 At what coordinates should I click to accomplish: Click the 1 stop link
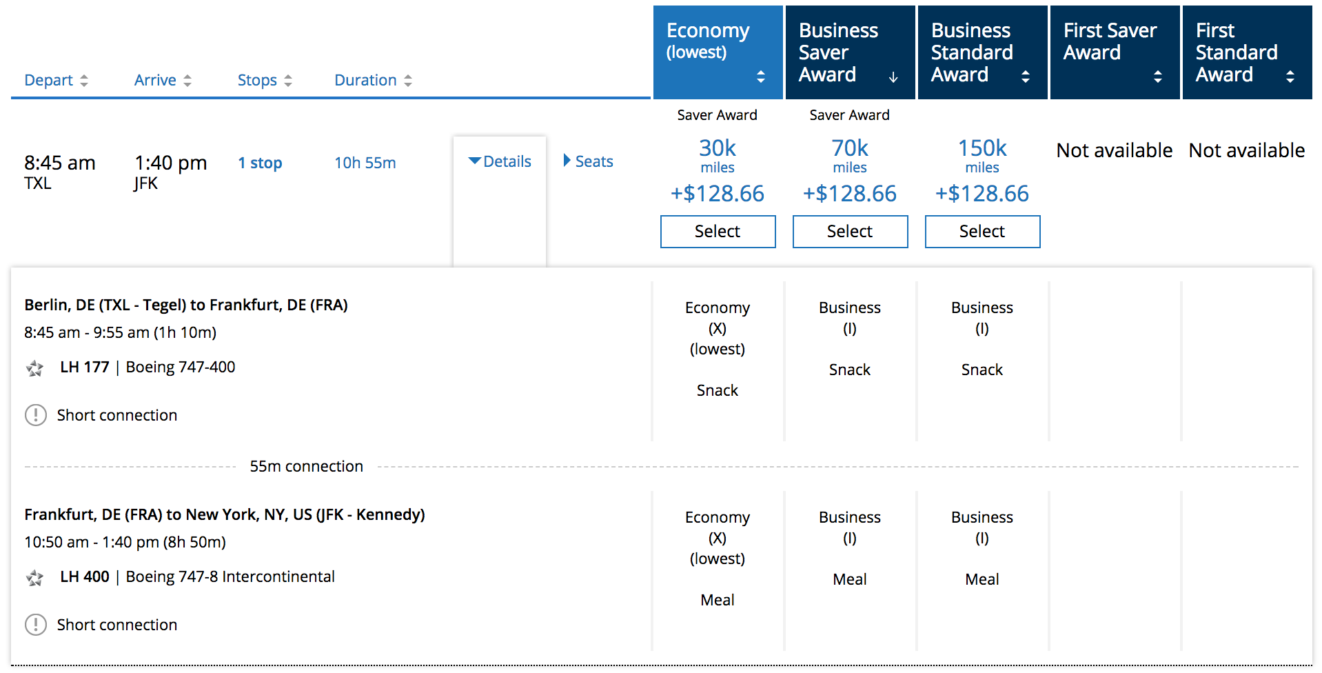260,163
